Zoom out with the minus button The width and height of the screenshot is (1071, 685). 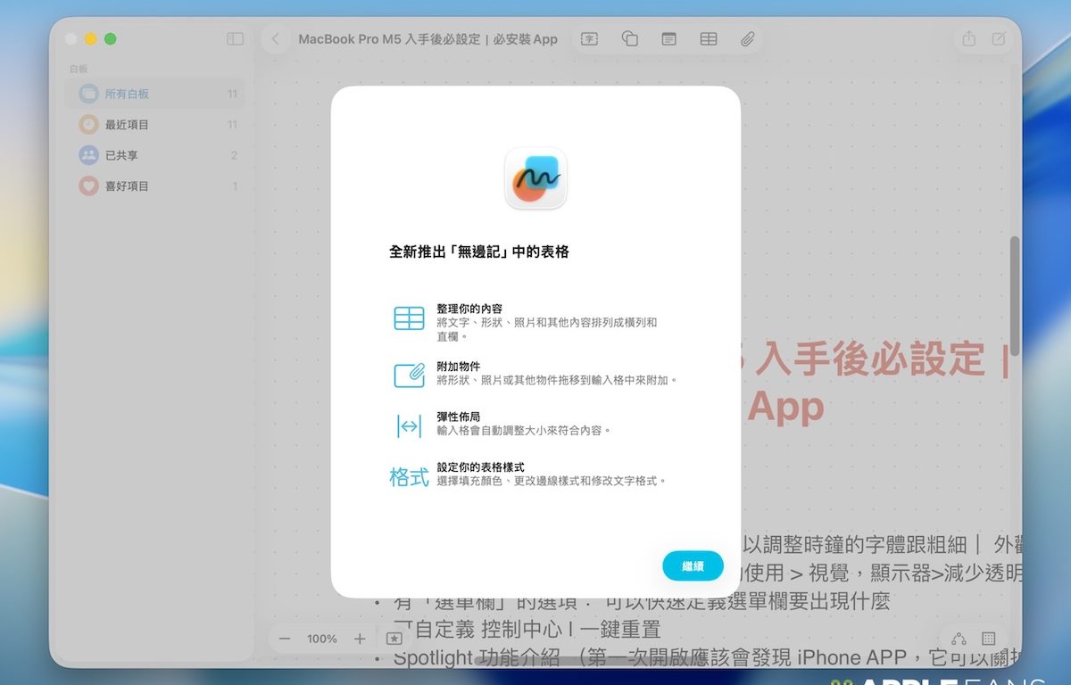[285, 639]
